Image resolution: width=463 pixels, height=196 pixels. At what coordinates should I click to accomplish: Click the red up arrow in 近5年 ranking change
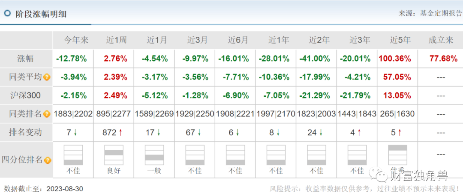click(400, 133)
